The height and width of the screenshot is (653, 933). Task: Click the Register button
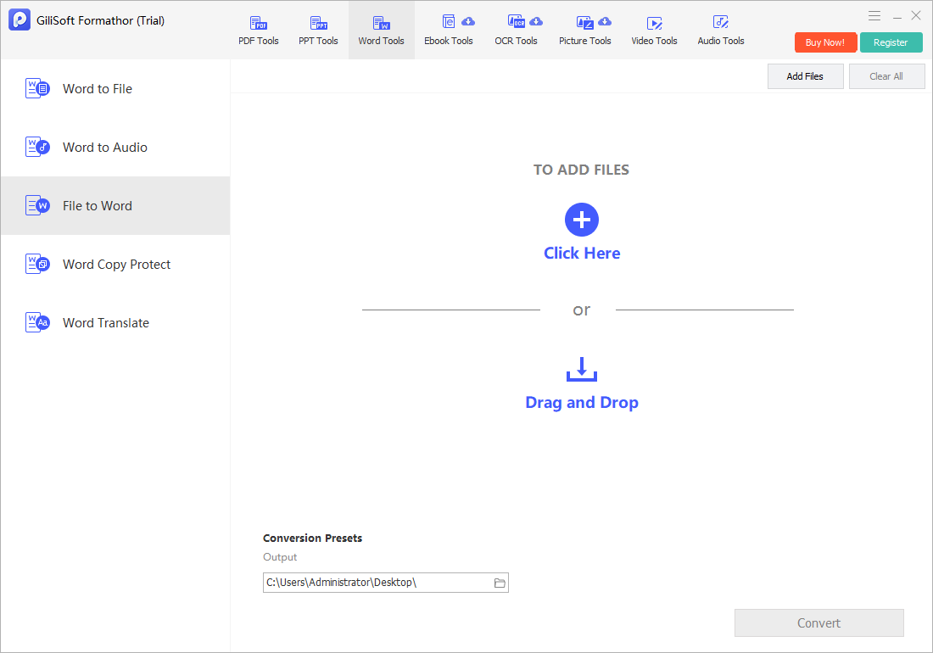tap(891, 42)
